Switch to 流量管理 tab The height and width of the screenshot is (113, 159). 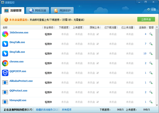click(x=13, y=10)
